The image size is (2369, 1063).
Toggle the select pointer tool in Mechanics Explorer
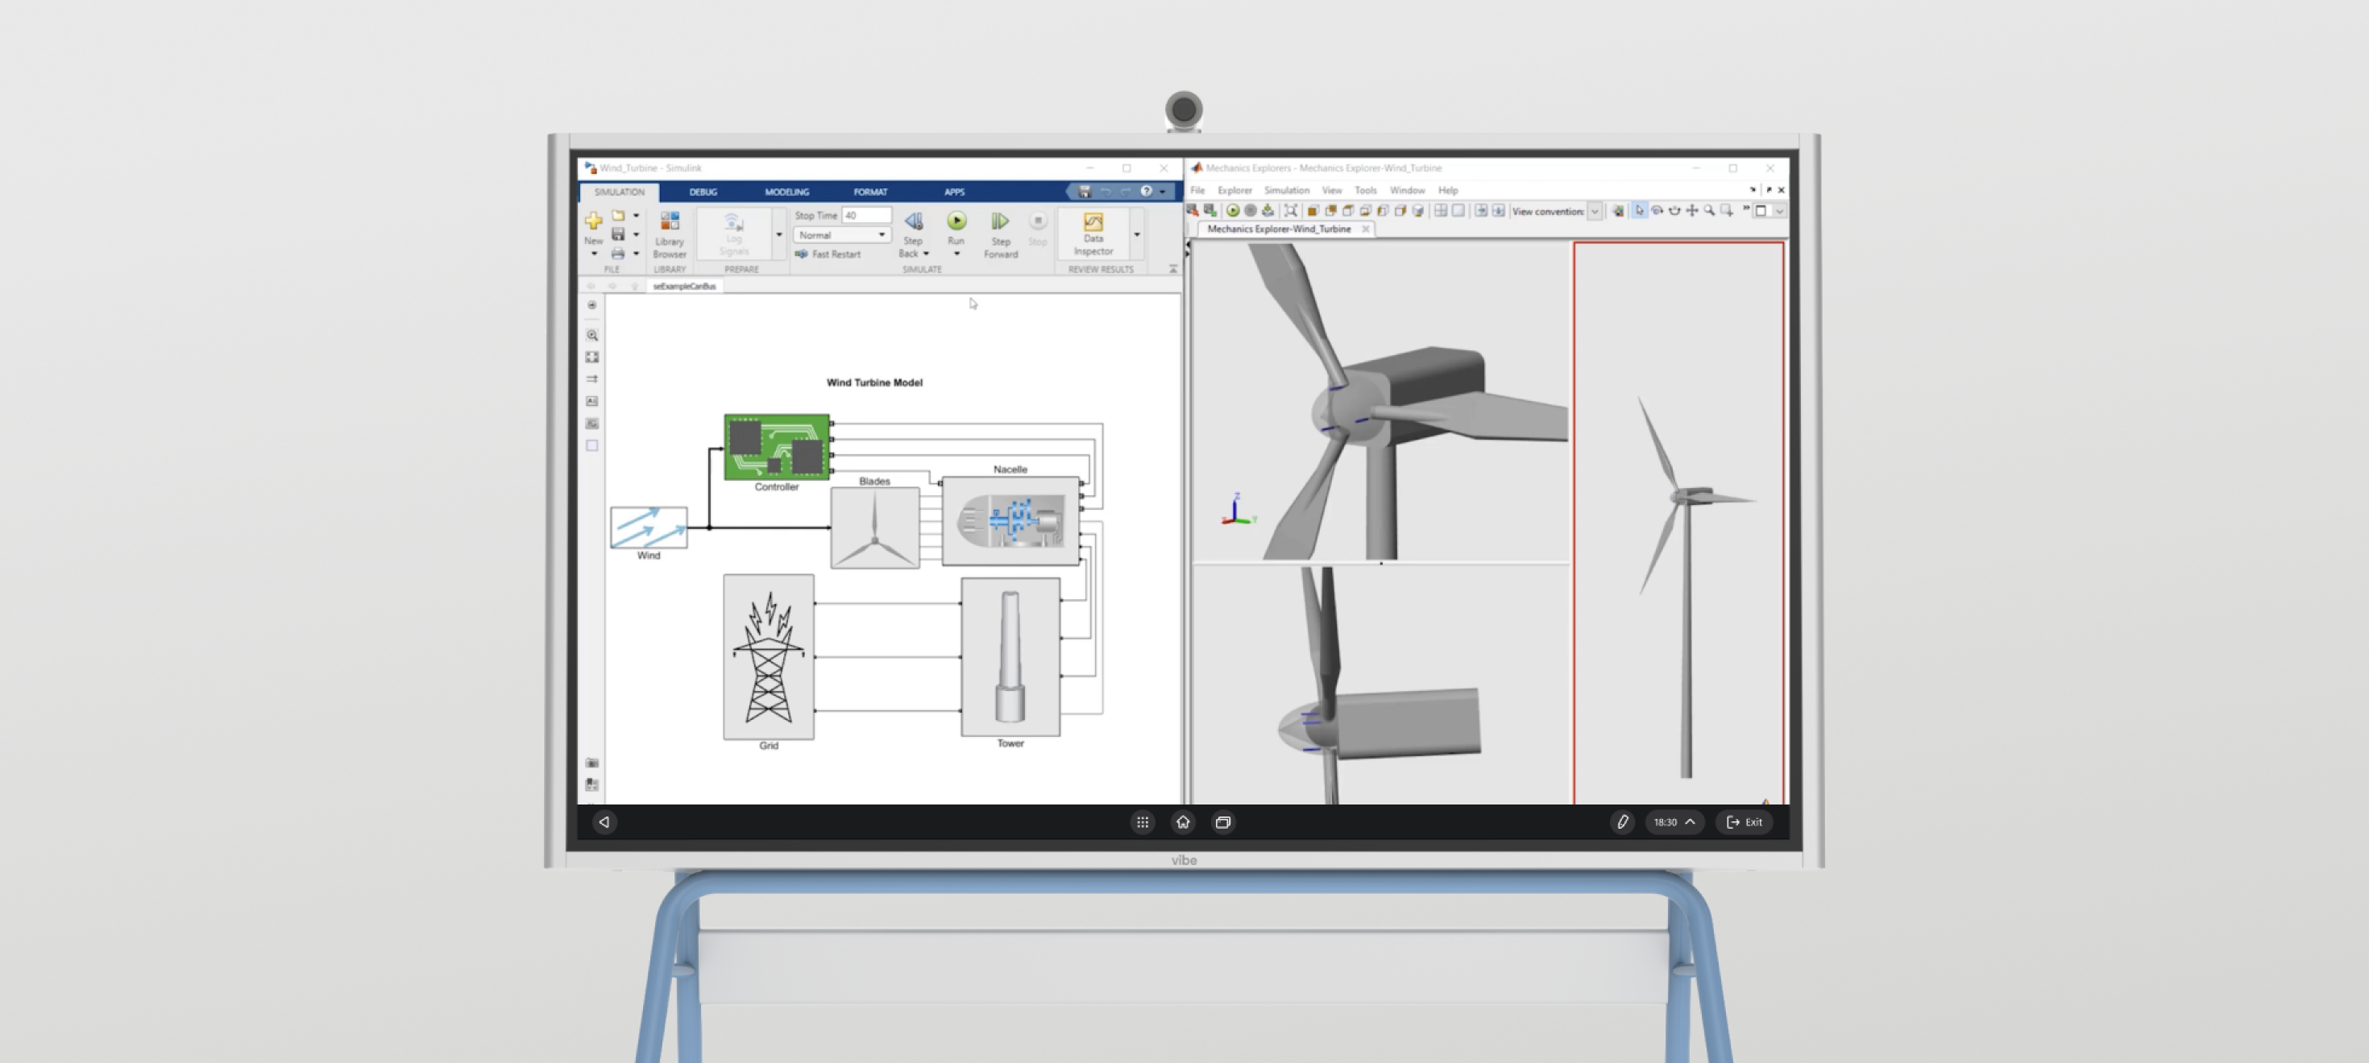click(1639, 211)
